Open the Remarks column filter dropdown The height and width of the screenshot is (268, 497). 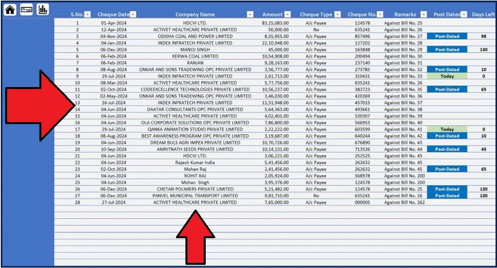tap(423, 14)
